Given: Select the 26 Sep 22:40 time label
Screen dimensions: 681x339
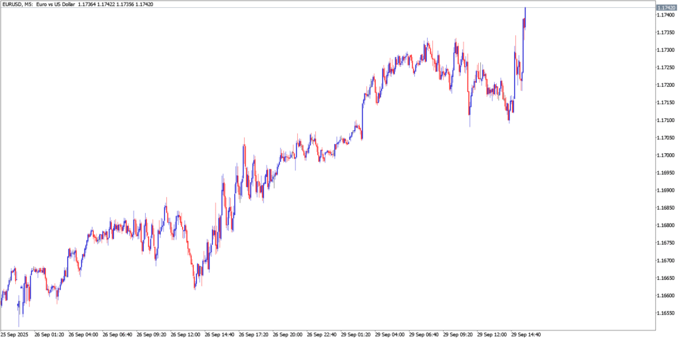Looking at the screenshot, I should pyautogui.click(x=322, y=334).
